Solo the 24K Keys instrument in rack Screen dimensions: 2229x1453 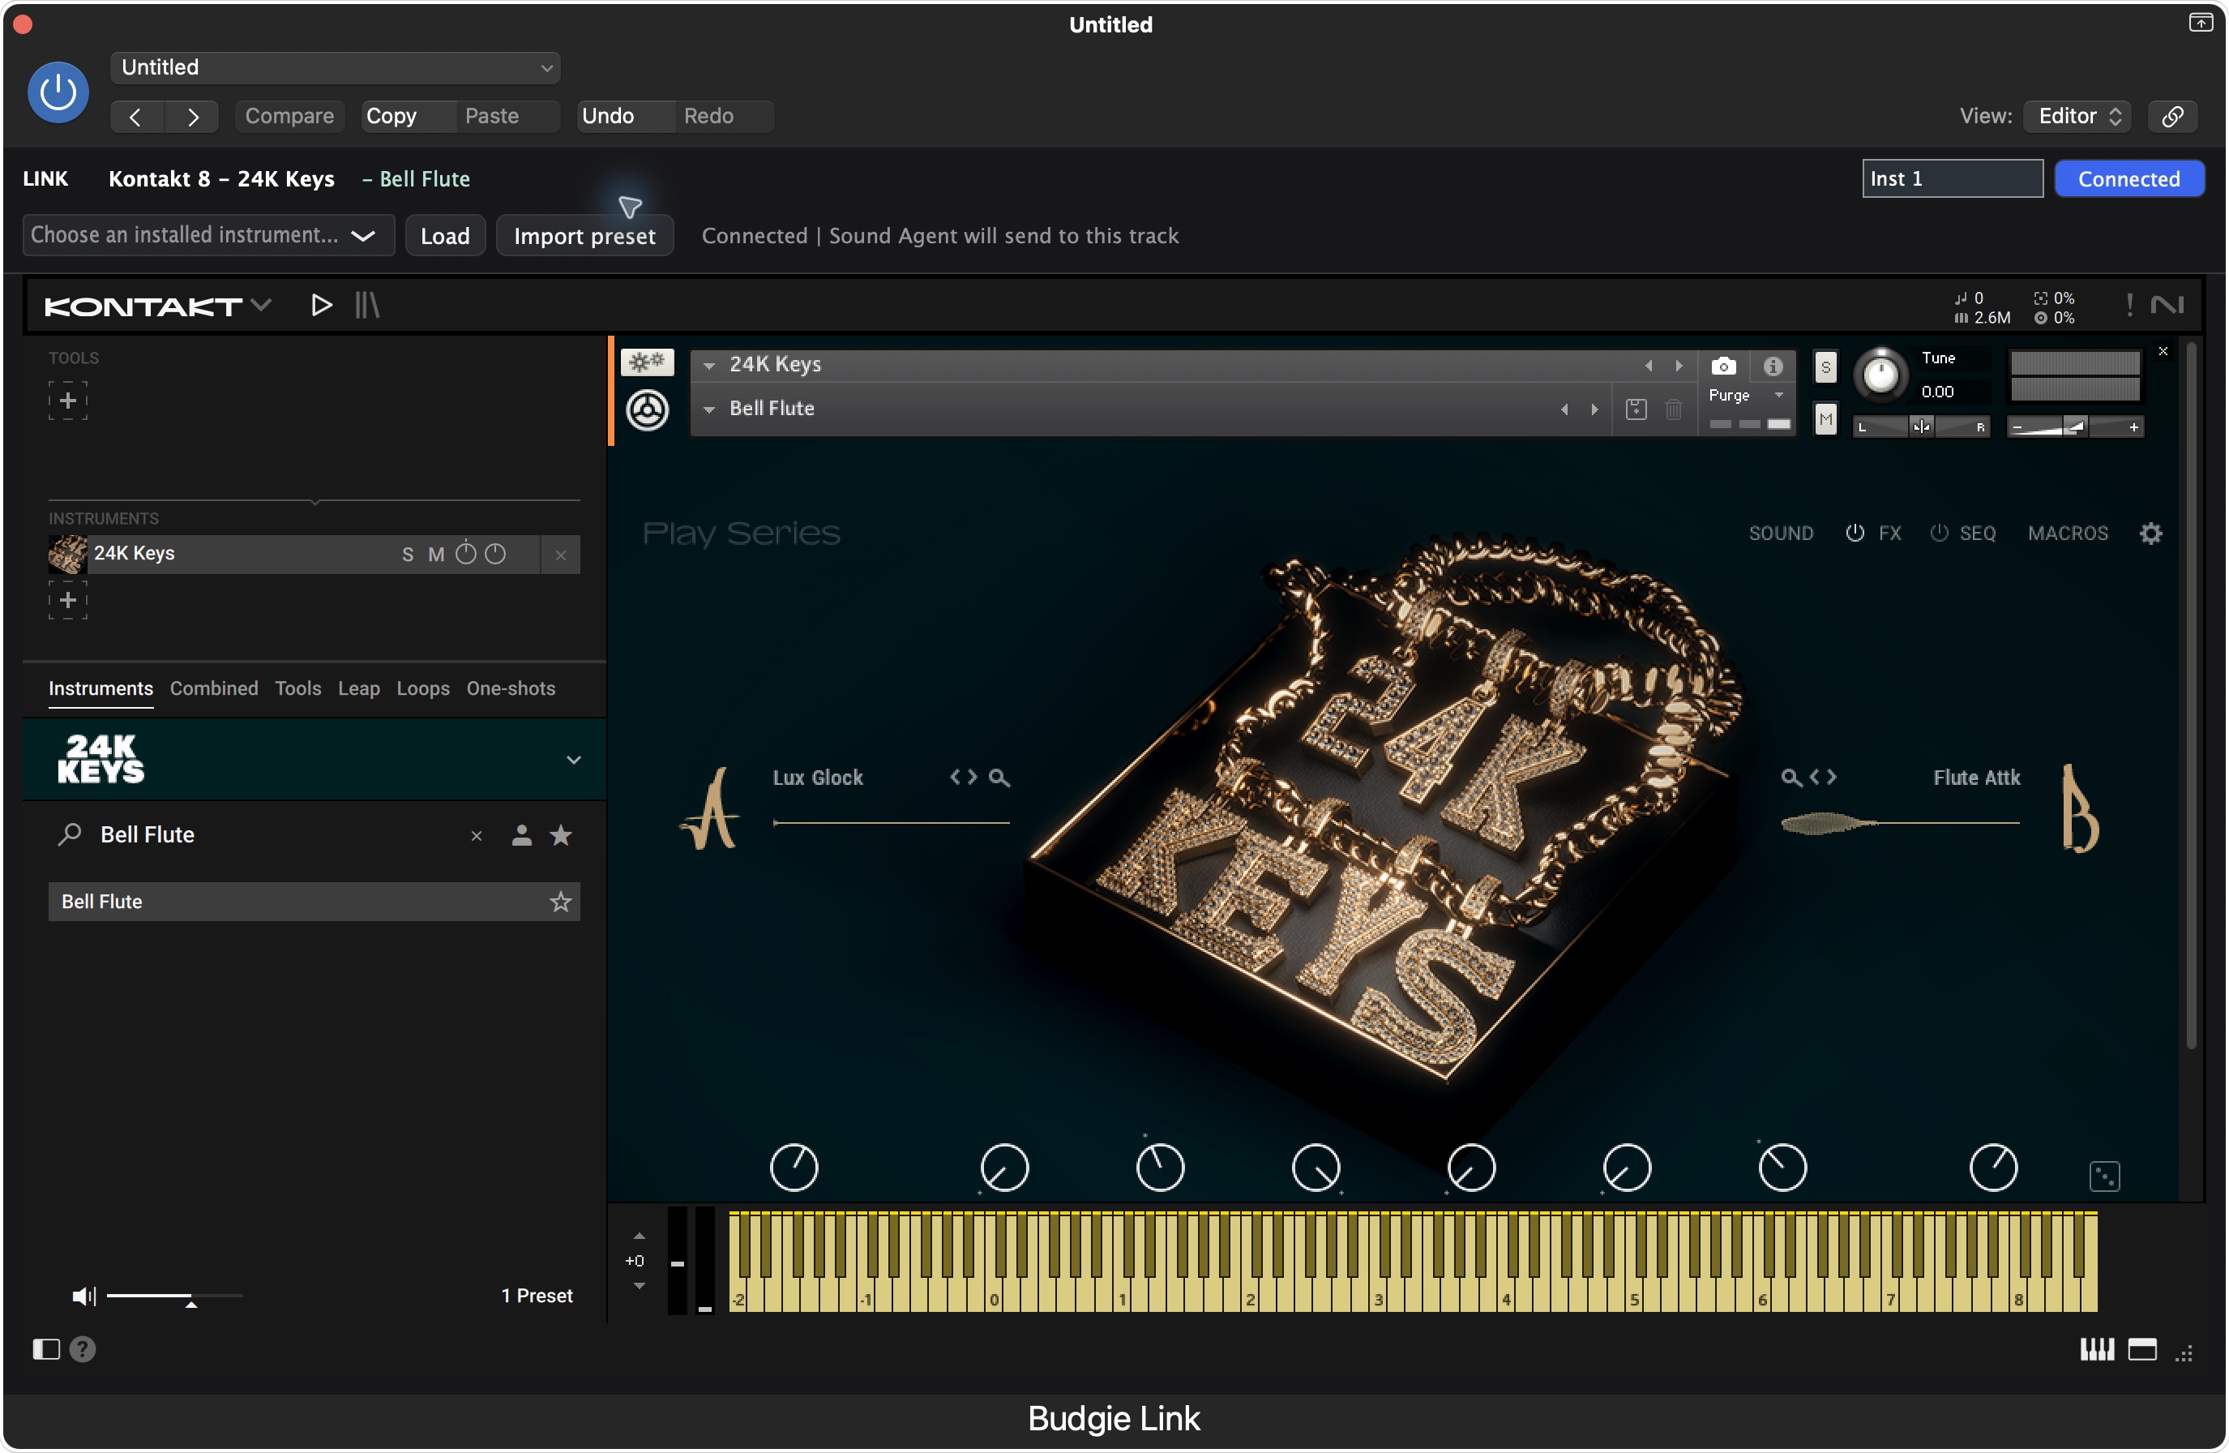click(x=408, y=555)
